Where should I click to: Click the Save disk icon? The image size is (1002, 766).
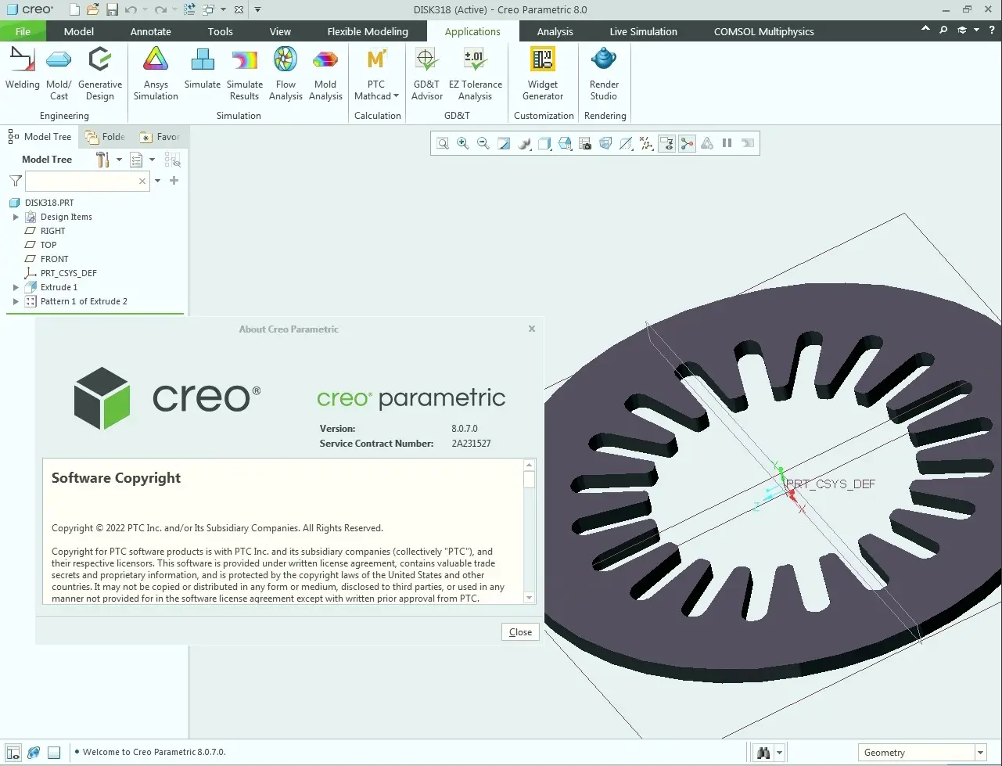point(112,9)
